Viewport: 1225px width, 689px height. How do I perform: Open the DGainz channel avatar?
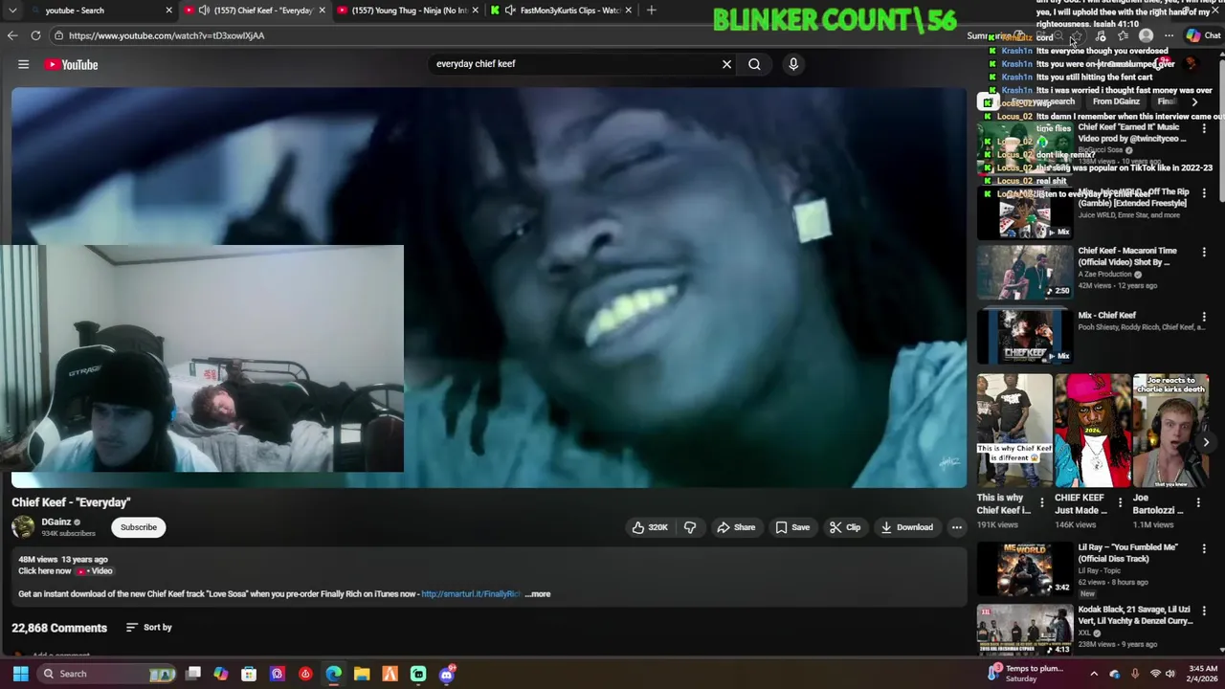(x=23, y=527)
